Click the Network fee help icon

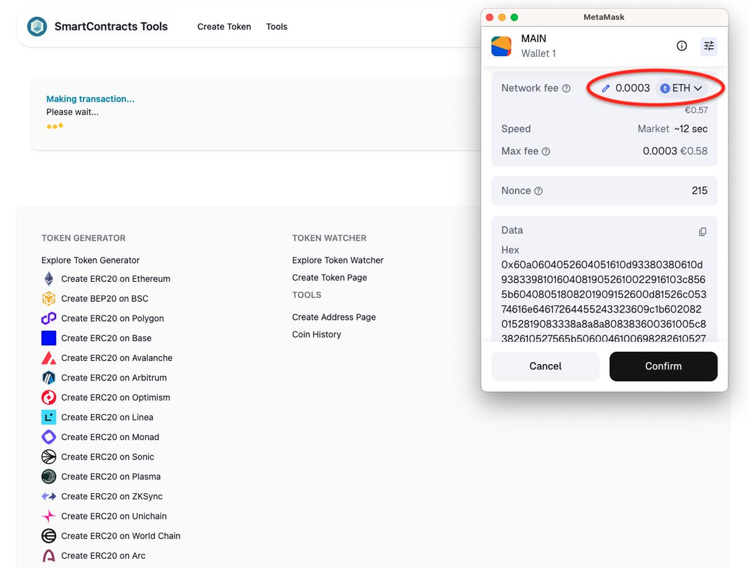[x=567, y=89]
